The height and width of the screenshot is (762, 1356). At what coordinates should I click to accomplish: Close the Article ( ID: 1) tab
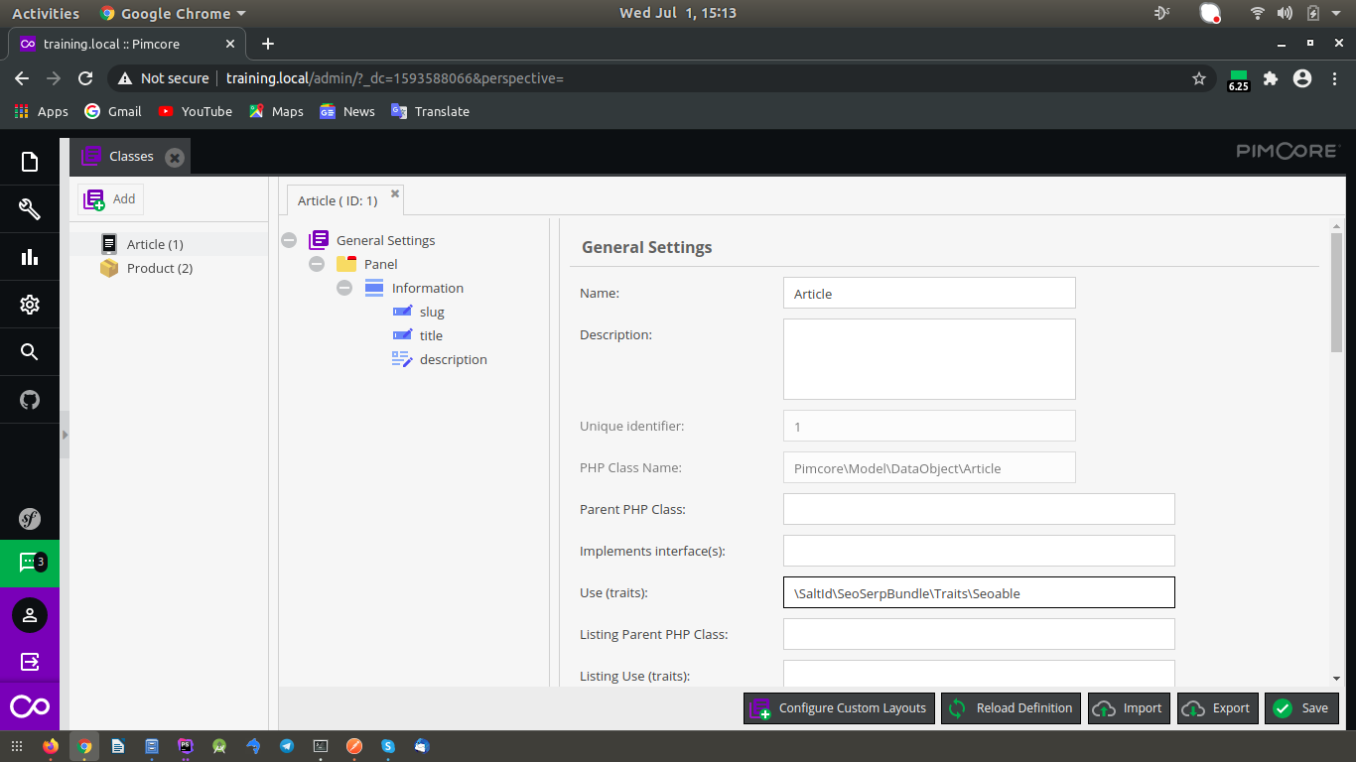click(x=395, y=194)
